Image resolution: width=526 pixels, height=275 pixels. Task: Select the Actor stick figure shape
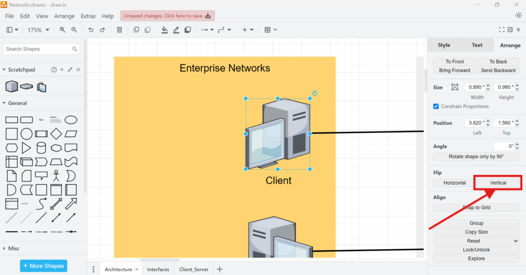click(x=56, y=176)
